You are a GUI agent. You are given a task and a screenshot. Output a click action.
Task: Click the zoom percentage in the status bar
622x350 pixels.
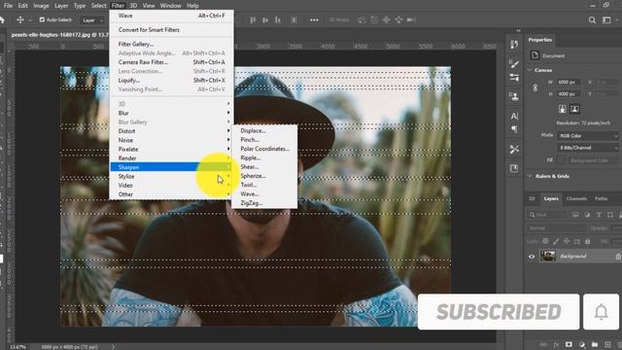click(x=17, y=347)
